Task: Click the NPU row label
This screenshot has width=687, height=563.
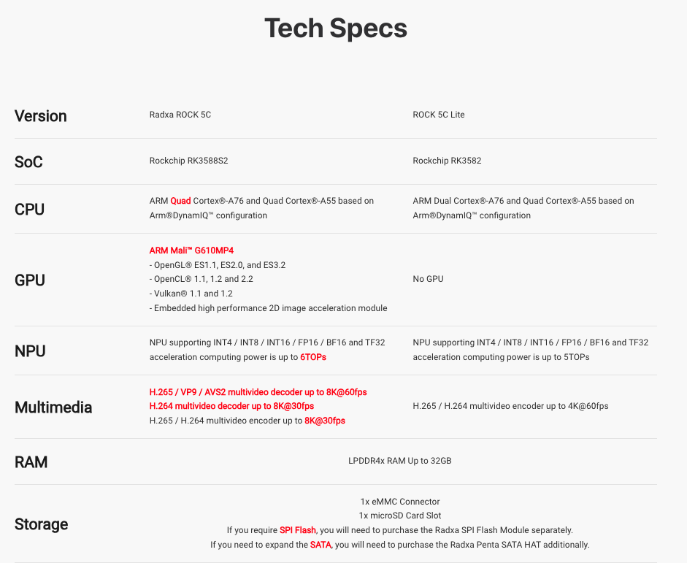Action: 30,351
